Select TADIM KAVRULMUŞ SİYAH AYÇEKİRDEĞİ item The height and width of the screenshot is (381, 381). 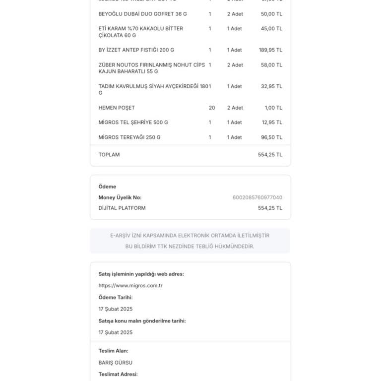point(190,89)
